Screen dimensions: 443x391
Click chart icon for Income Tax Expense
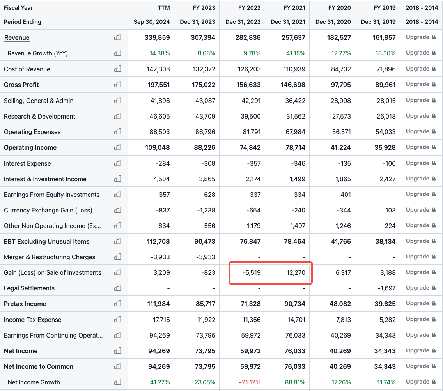point(117,320)
